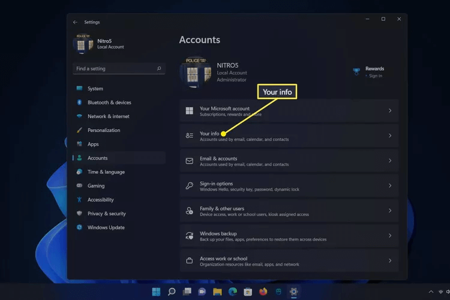Click the person icon beside Family & other users
The image size is (450, 300).
190,211
